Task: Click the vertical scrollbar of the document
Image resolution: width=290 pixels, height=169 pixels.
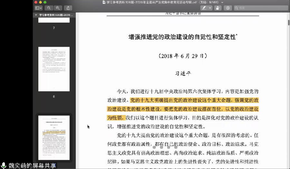Action: pyautogui.click(x=288, y=23)
